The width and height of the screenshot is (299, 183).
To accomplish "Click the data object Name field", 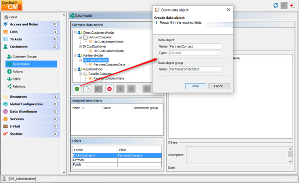I will pyautogui.click(x=195, y=46).
